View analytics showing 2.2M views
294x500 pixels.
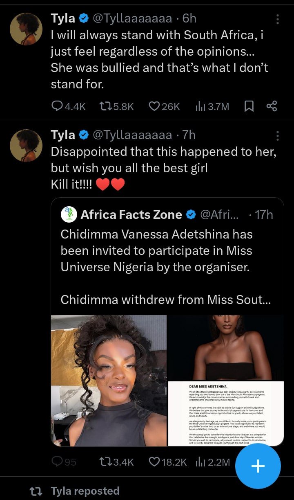(x=200, y=462)
